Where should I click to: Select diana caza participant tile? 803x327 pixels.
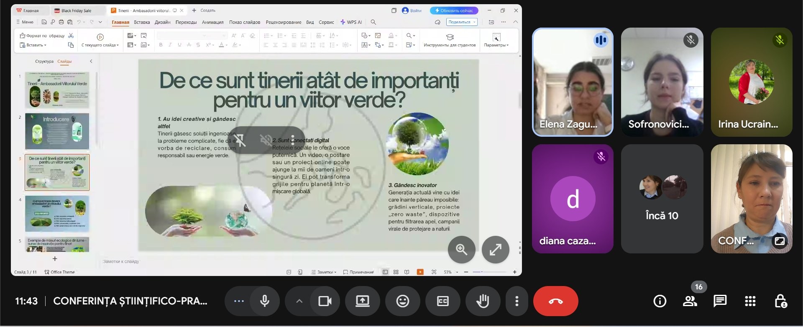tap(572, 199)
